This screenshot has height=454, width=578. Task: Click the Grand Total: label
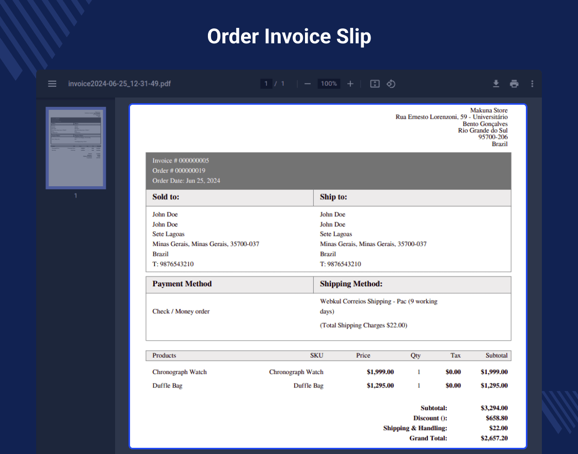[x=428, y=438]
